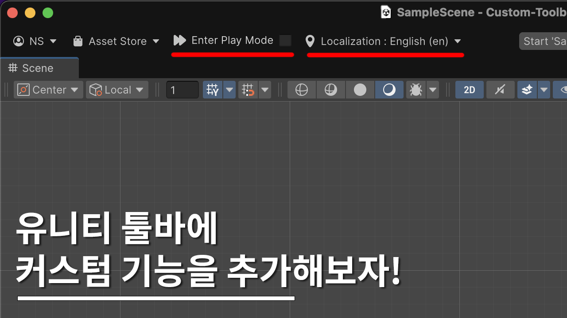Click the Start button in toolbar
This screenshot has height=318, width=567.
(x=543, y=41)
